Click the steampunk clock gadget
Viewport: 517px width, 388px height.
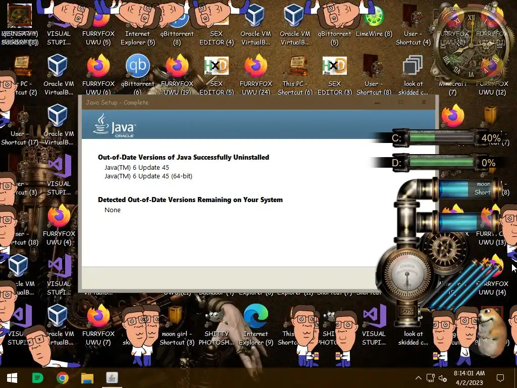[471, 44]
